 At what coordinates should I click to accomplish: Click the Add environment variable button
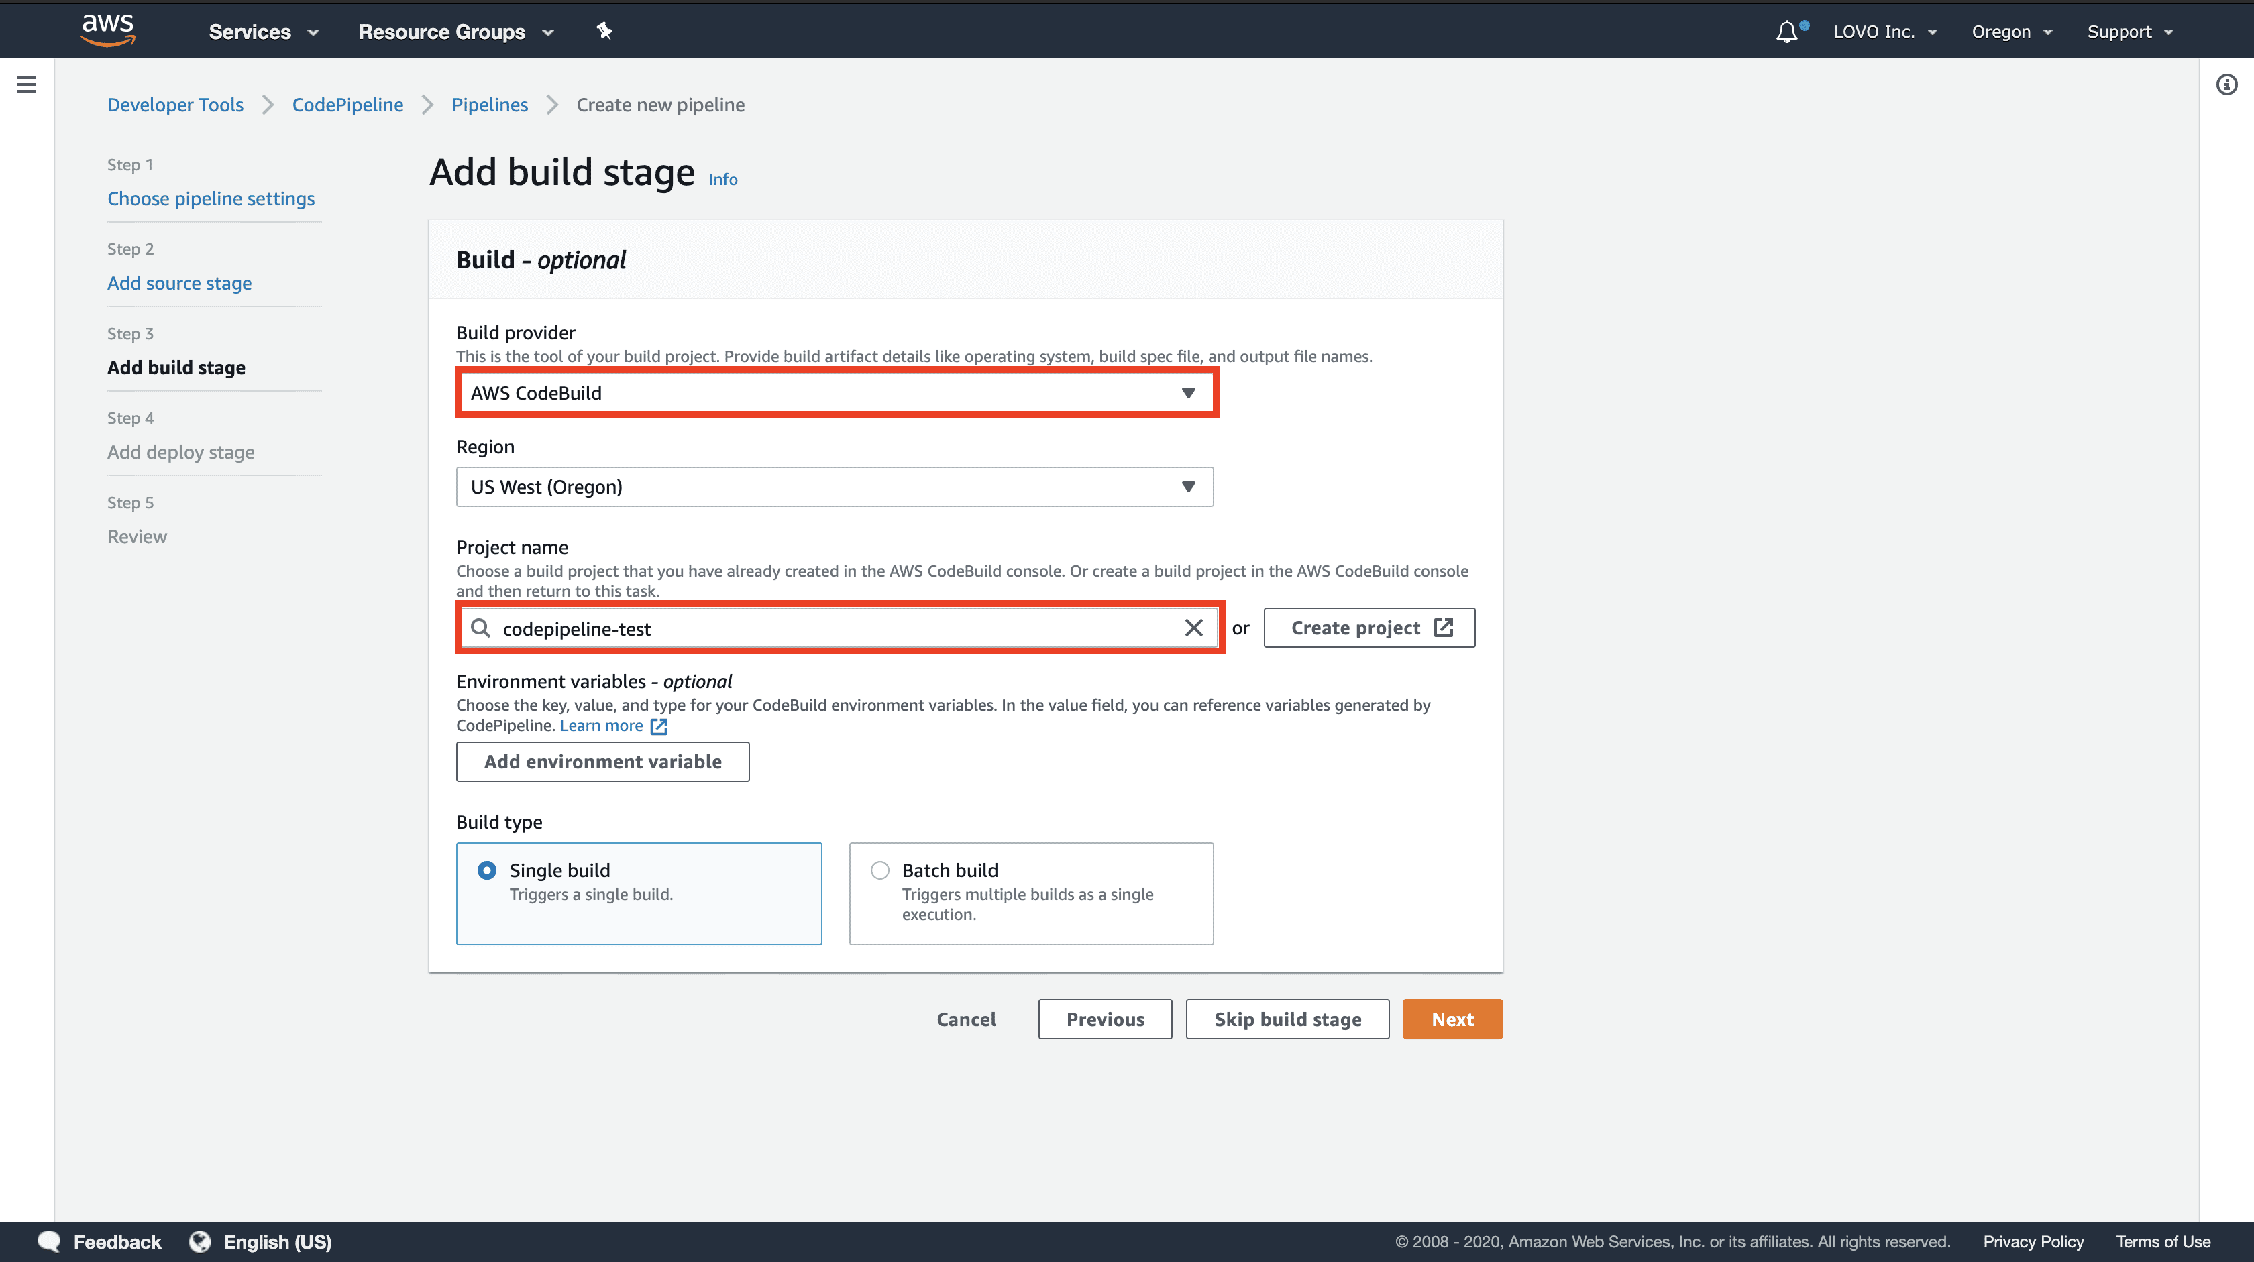pos(602,761)
